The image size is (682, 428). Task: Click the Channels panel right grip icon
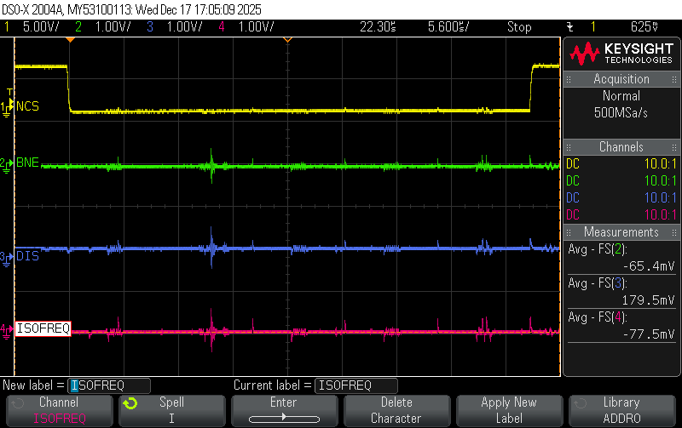674,147
